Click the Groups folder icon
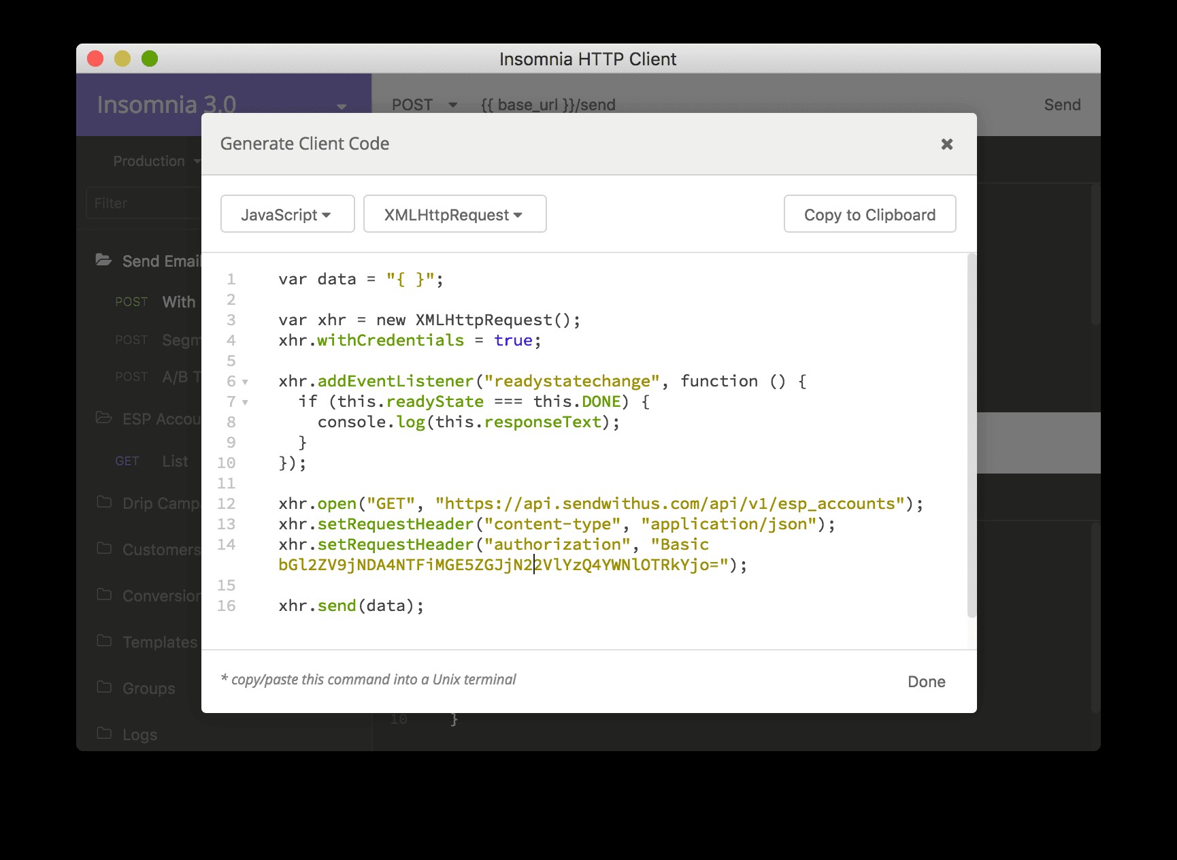 [104, 687]
